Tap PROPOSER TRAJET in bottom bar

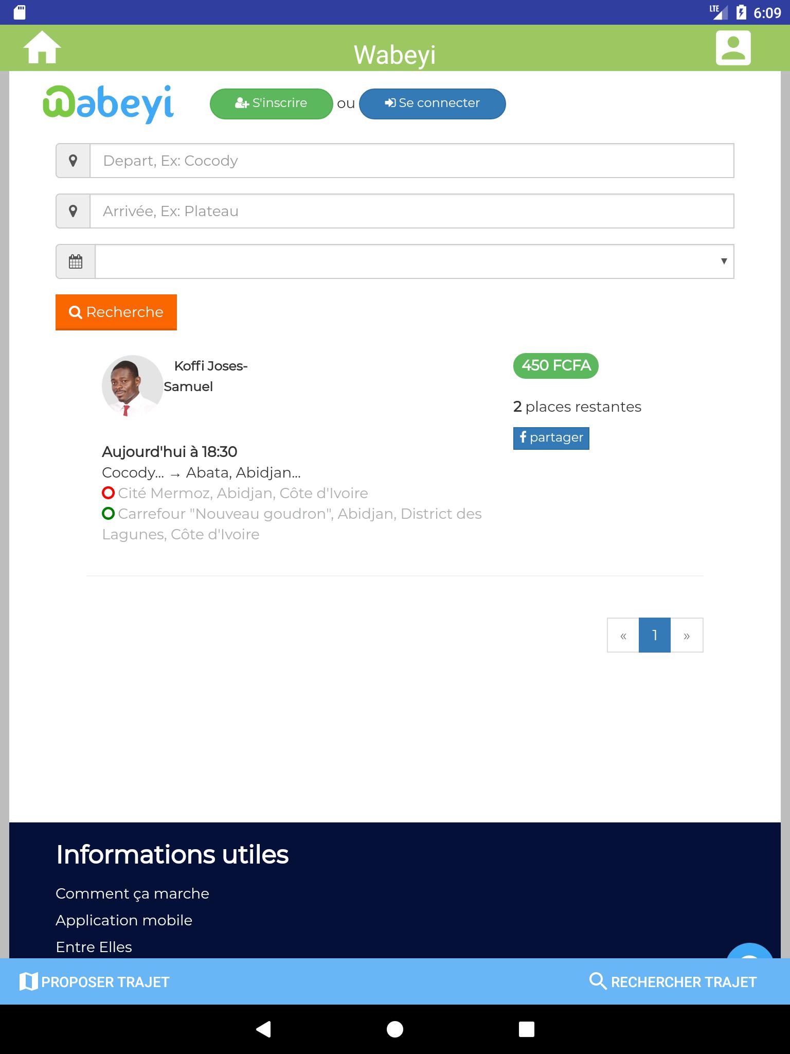pos(94,981)
